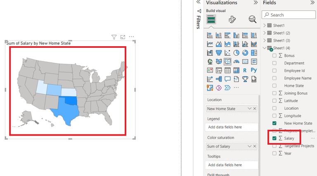Remove New Home State from Location well

tap(255, 108)
